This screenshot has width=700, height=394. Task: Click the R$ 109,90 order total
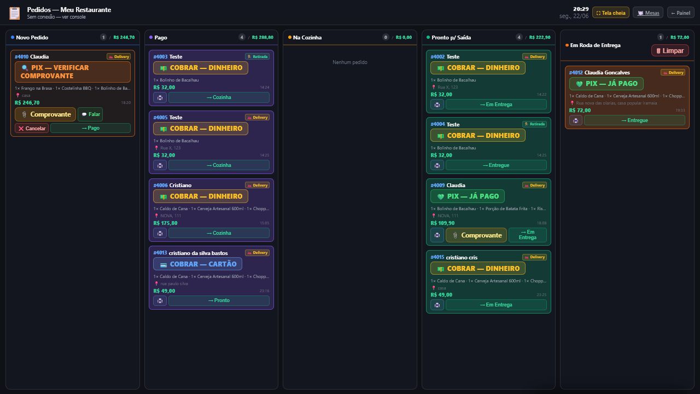tap(442, 223)
